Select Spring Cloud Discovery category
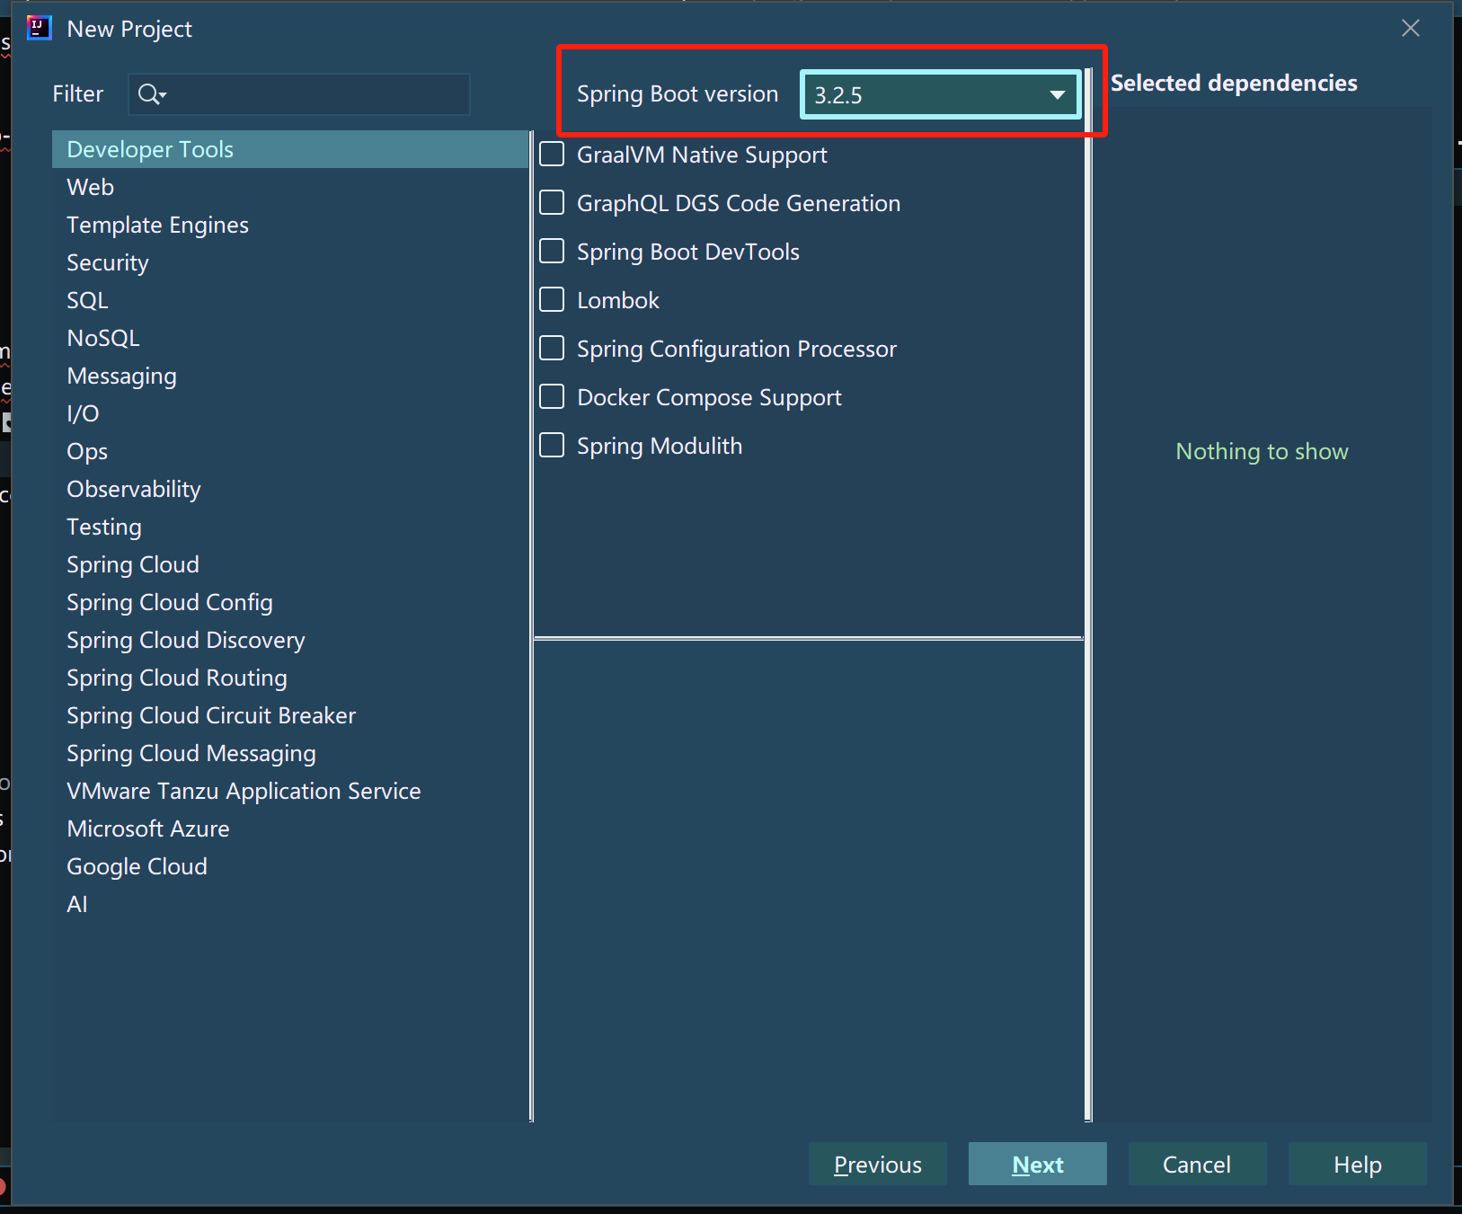 [290, 640]
